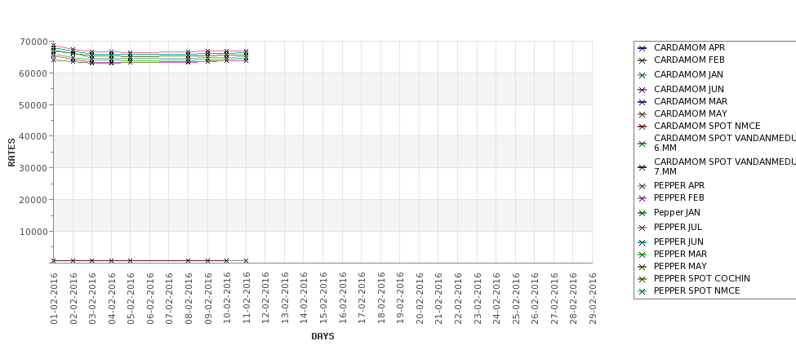The width and height of the screenshot is (796, 350).
Task: Click the 29-02-2016 date axis label
Action: (593, 299)
